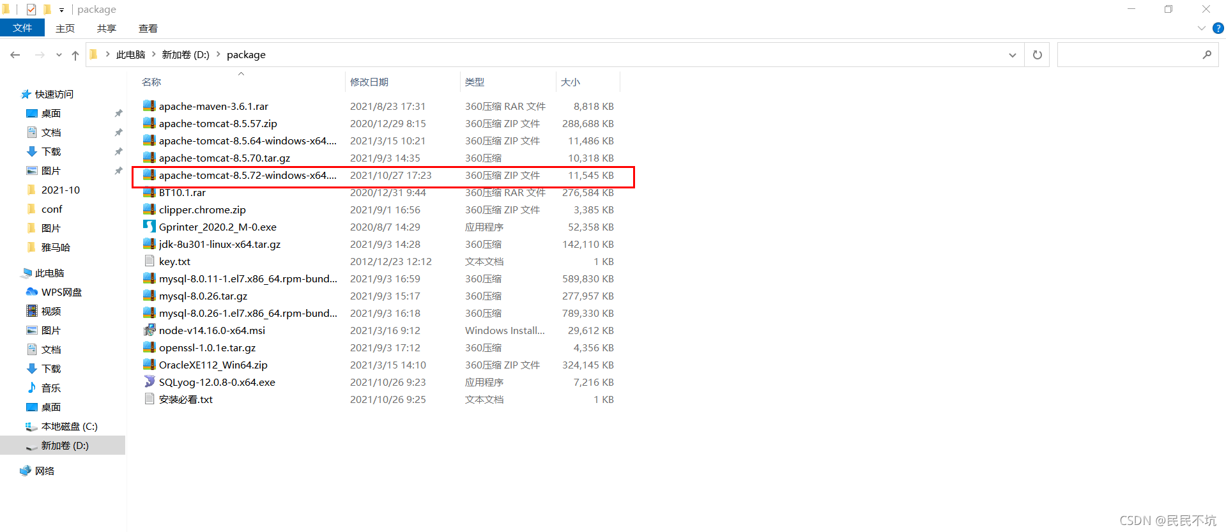Click the pin icon next to 下载
Viewport: 1226px width, 532px height.
118,151
